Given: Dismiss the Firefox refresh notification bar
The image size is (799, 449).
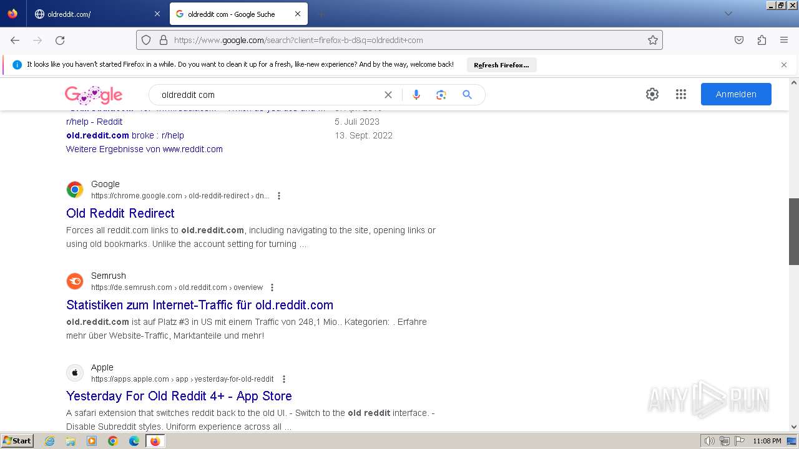Looking at the screenshot, I should (784, 65).
